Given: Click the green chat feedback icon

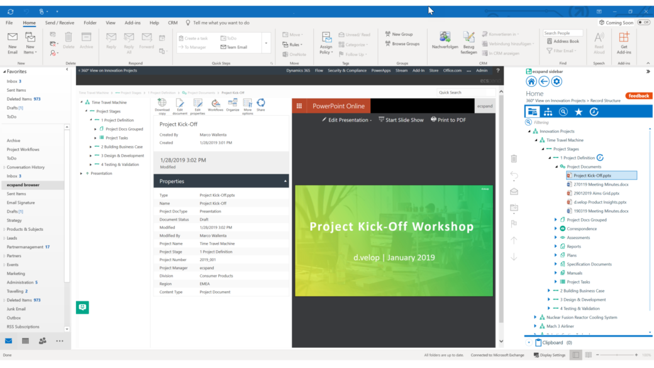Looking at the screenshot, I should point(82,308).
